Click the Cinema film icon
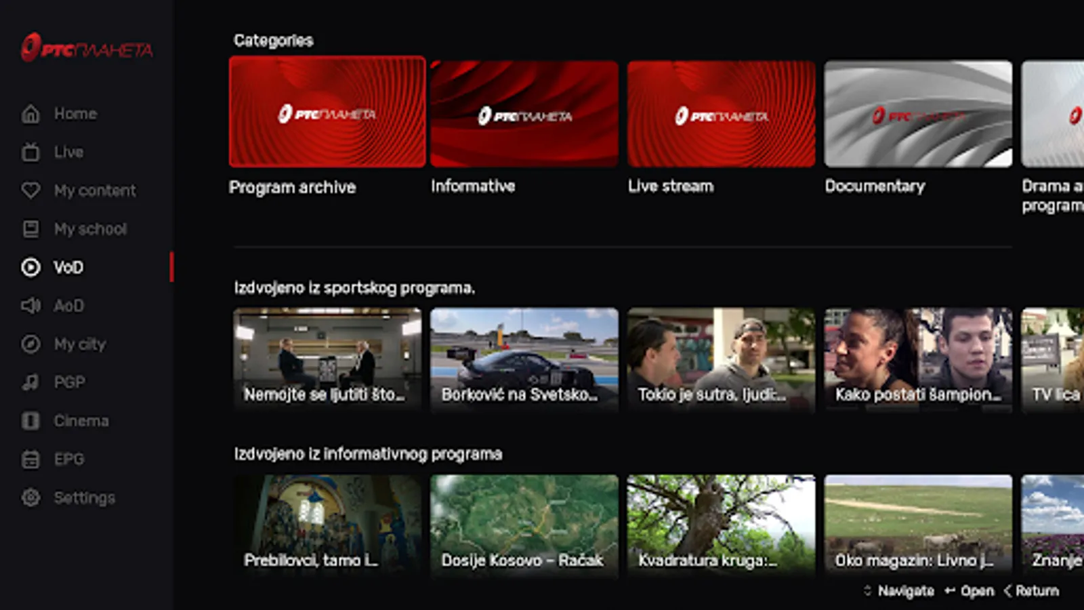The image size is (1084, 610). (x=30, y=421)
